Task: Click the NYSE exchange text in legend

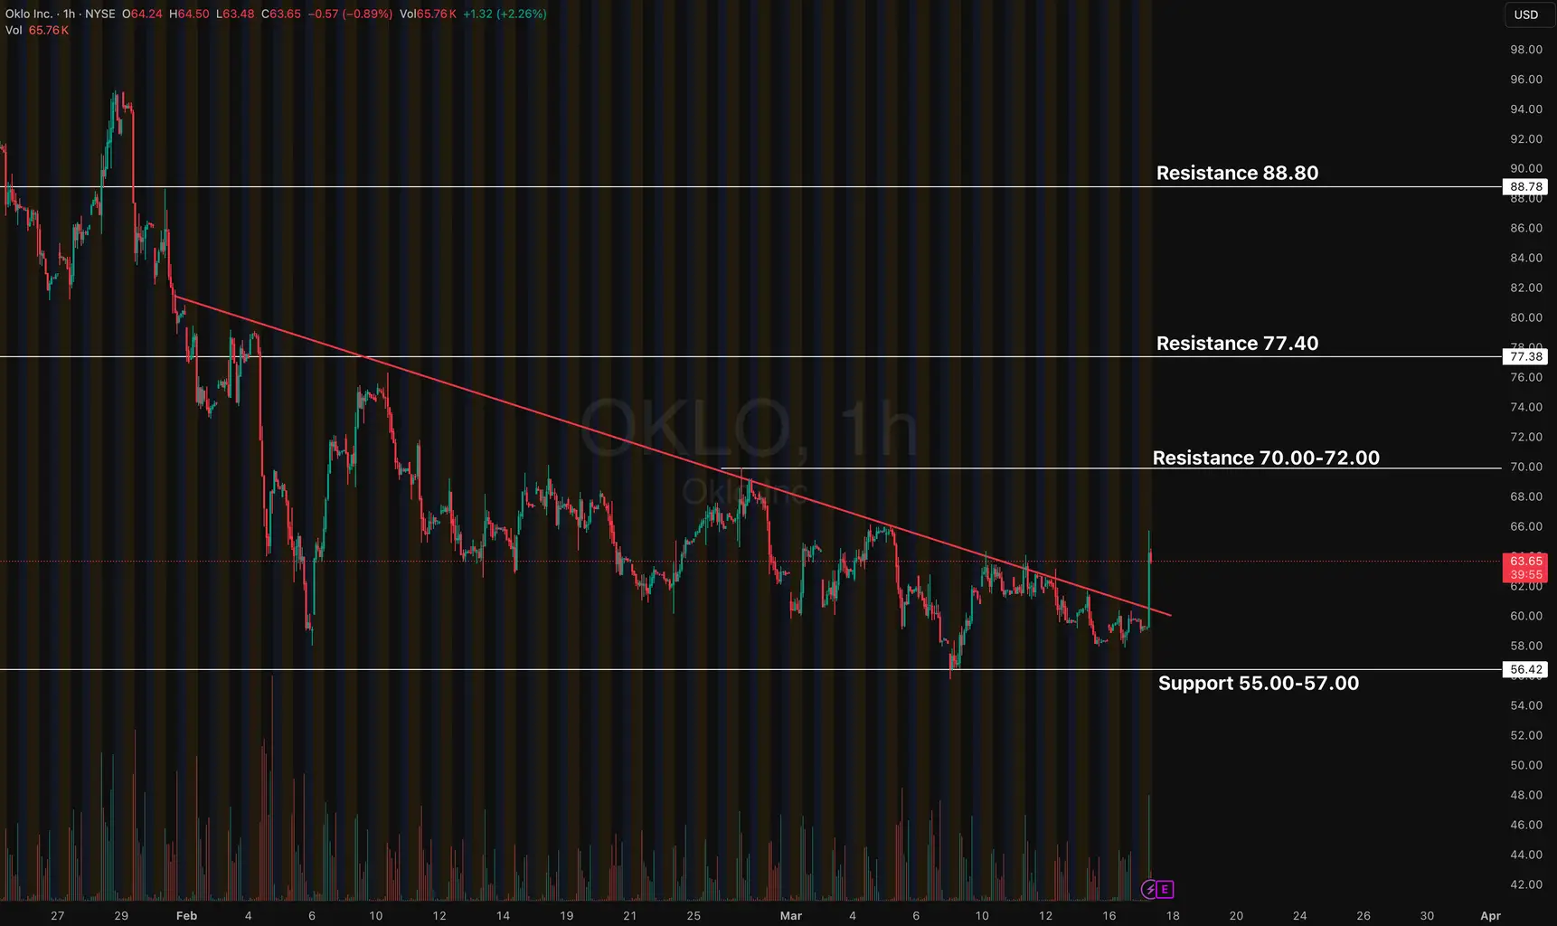Action: [100, 14]
